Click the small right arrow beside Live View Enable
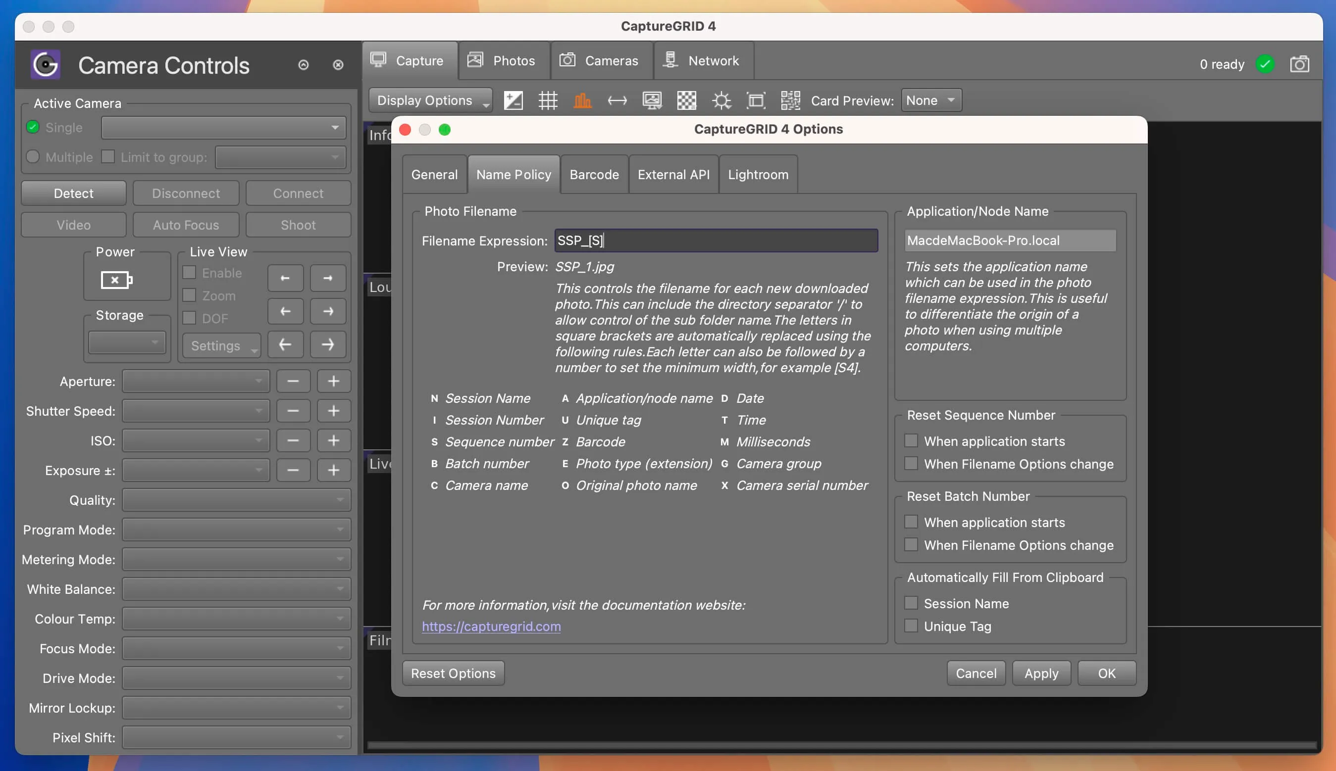1336x771 pixels. pos(328,278)
